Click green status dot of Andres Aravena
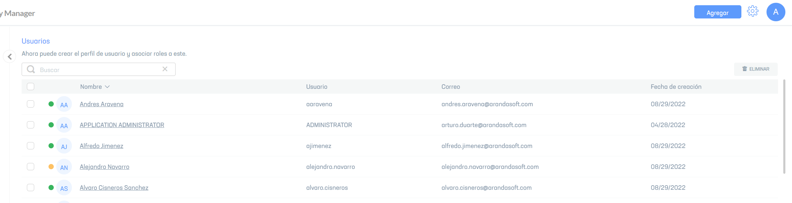Screen dimensions: 792x203 point(51,104)
